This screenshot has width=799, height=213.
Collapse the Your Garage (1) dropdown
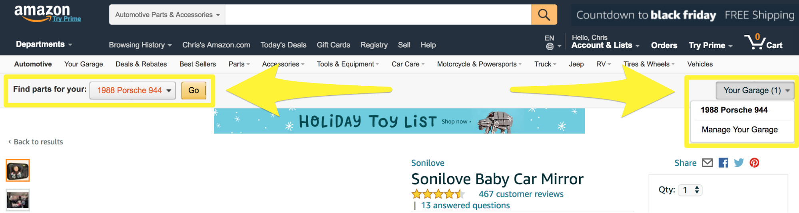pyautogui.click(x=754, y=91)
